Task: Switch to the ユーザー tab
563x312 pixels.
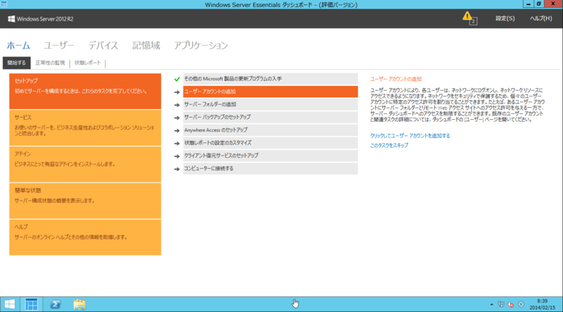Action: (x=59, y=46)
